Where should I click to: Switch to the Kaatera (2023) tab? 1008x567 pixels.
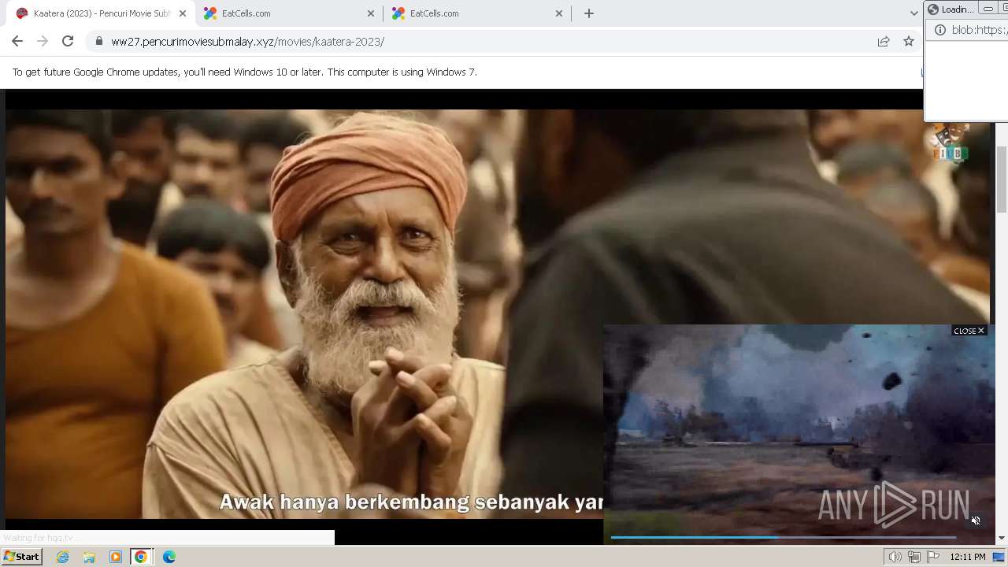pos(102,13)
